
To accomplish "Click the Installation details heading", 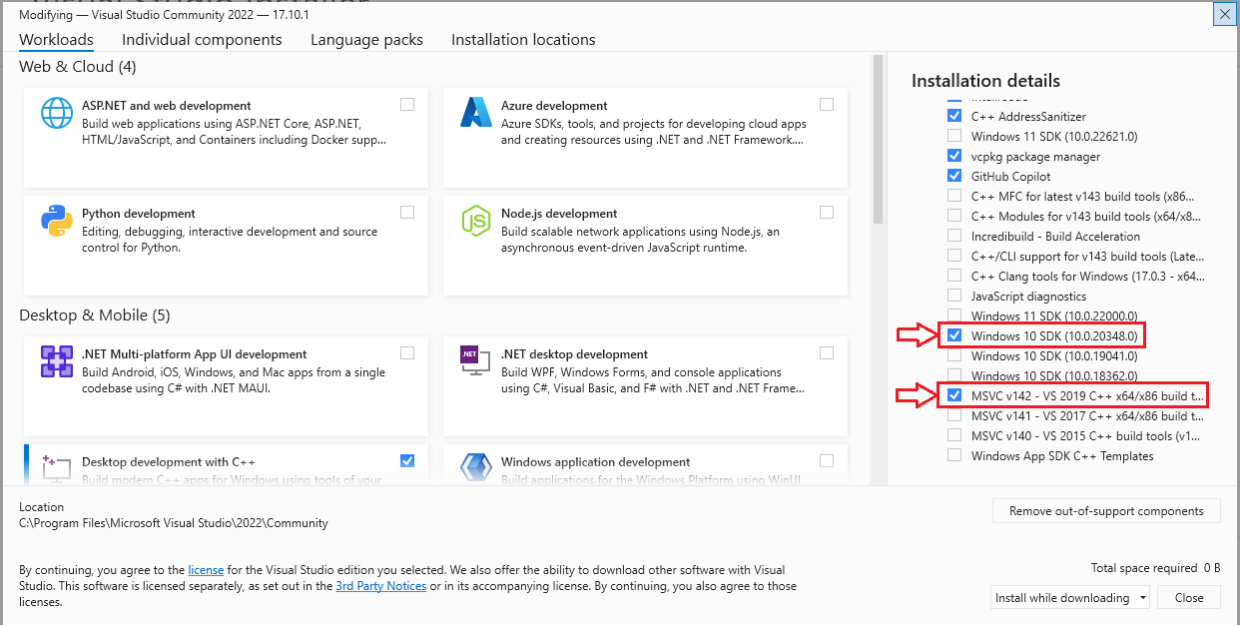I will click(985, 81).
